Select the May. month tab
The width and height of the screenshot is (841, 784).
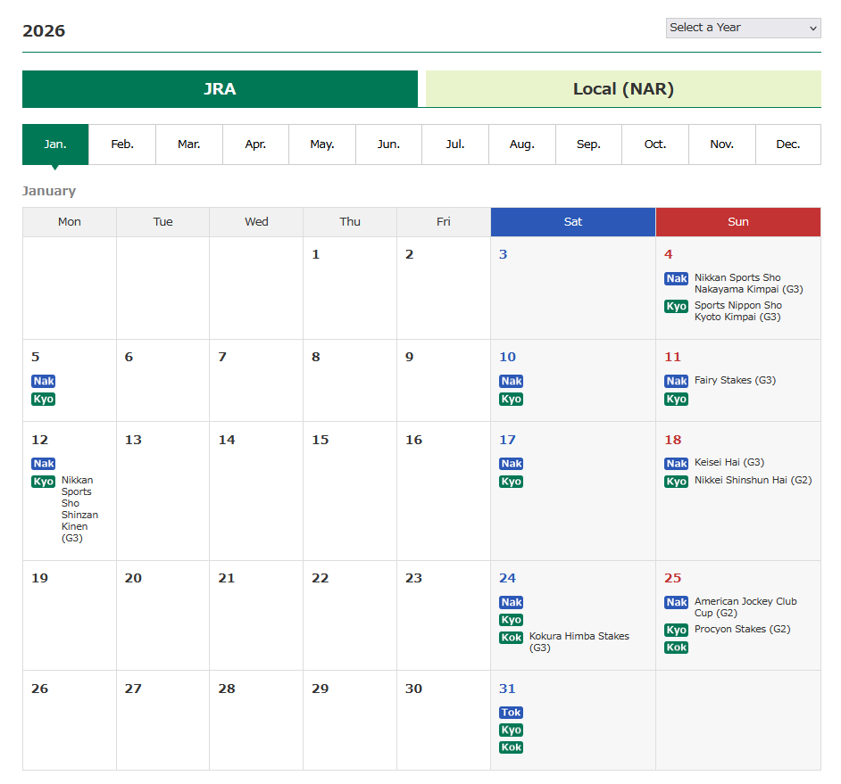(321, 144)
